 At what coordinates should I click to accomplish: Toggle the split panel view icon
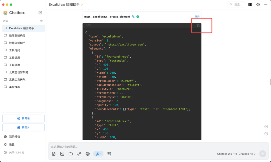(x=250, y=5)
